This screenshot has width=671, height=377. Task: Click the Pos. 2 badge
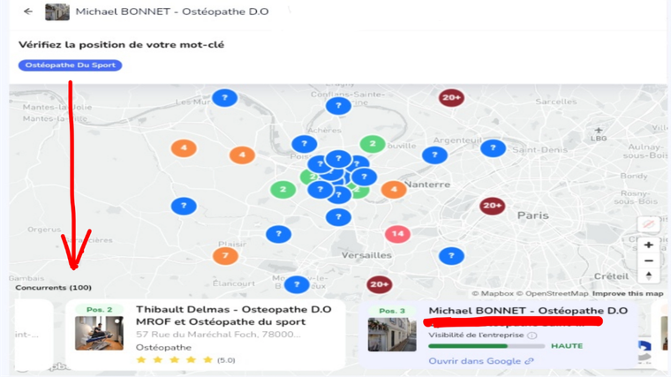99,309
